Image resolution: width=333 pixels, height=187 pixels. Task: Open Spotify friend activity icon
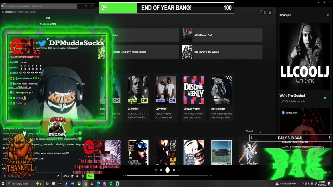click(265, 12)
